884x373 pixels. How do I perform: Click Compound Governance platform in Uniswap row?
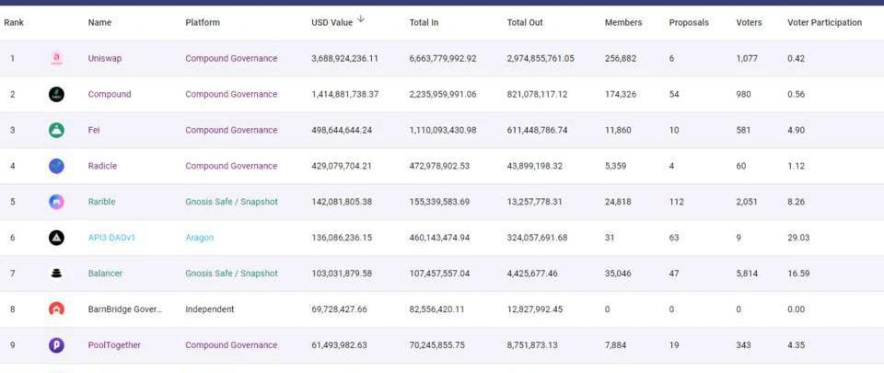[231, 59]
